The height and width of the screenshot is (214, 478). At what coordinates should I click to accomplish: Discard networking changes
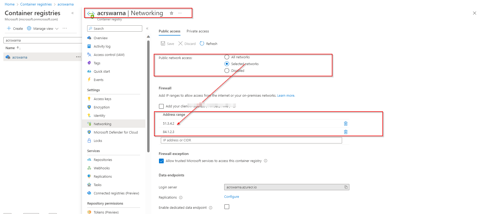[x=187, y=44]
